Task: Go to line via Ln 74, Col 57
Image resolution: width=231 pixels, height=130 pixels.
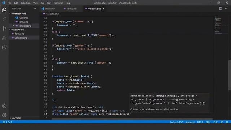Action: 176,122
